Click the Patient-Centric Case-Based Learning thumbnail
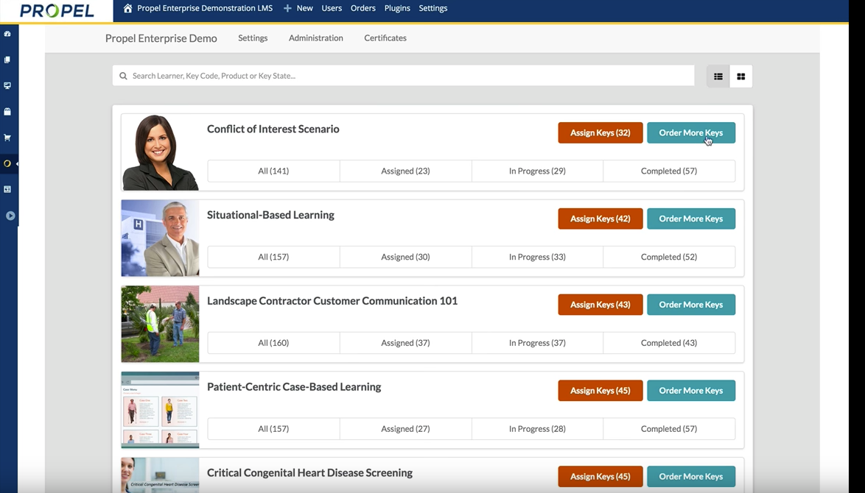Screen dimensions: 865x493 160,410
